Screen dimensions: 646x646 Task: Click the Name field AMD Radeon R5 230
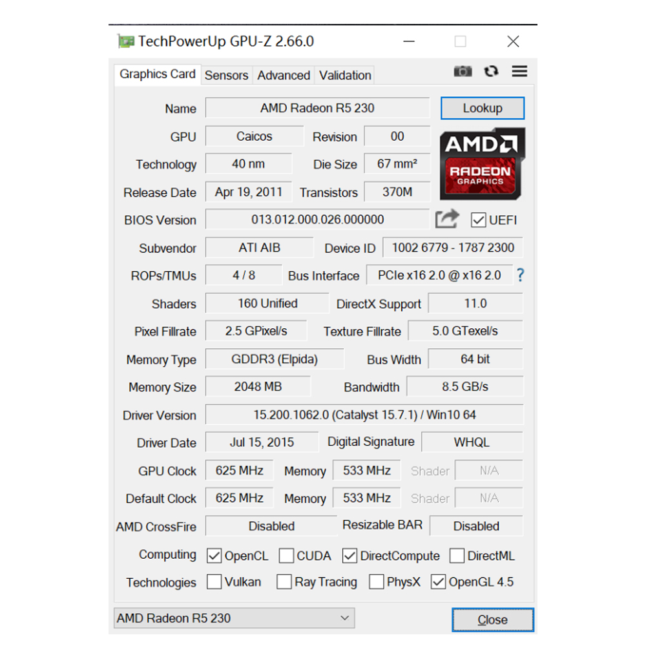coord(317,108)
